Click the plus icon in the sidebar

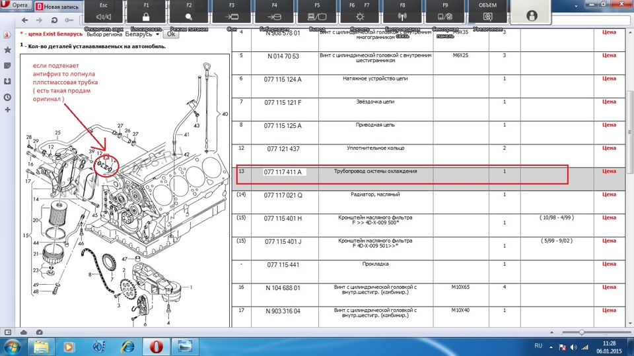(x=7, y=109)
